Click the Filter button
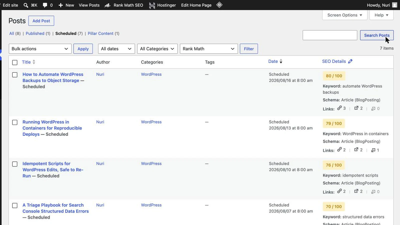The width and height of the screenshot is (400, 225). pyautogui.click(x=249, y=49)
